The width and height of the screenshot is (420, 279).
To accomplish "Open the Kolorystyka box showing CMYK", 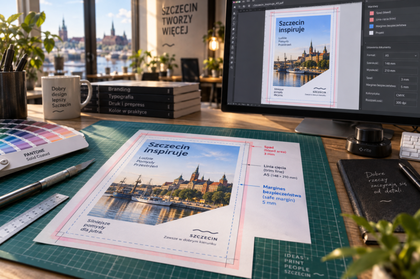I will coord(405,95).
